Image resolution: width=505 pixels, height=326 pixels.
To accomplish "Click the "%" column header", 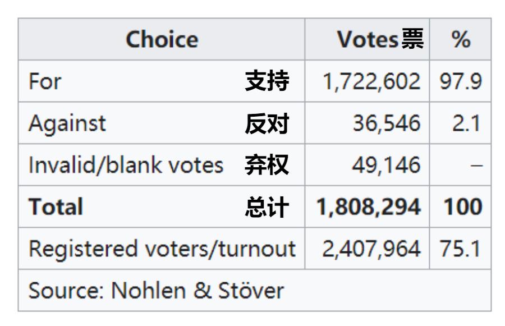I will 461,40.
